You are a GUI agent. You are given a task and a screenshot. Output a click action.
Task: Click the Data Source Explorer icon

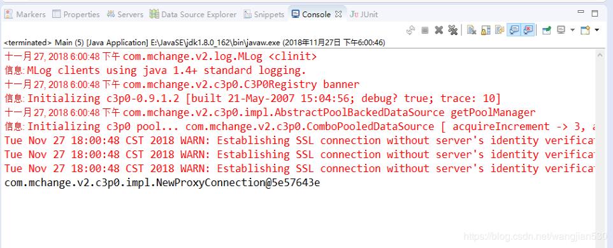point(154,14)
